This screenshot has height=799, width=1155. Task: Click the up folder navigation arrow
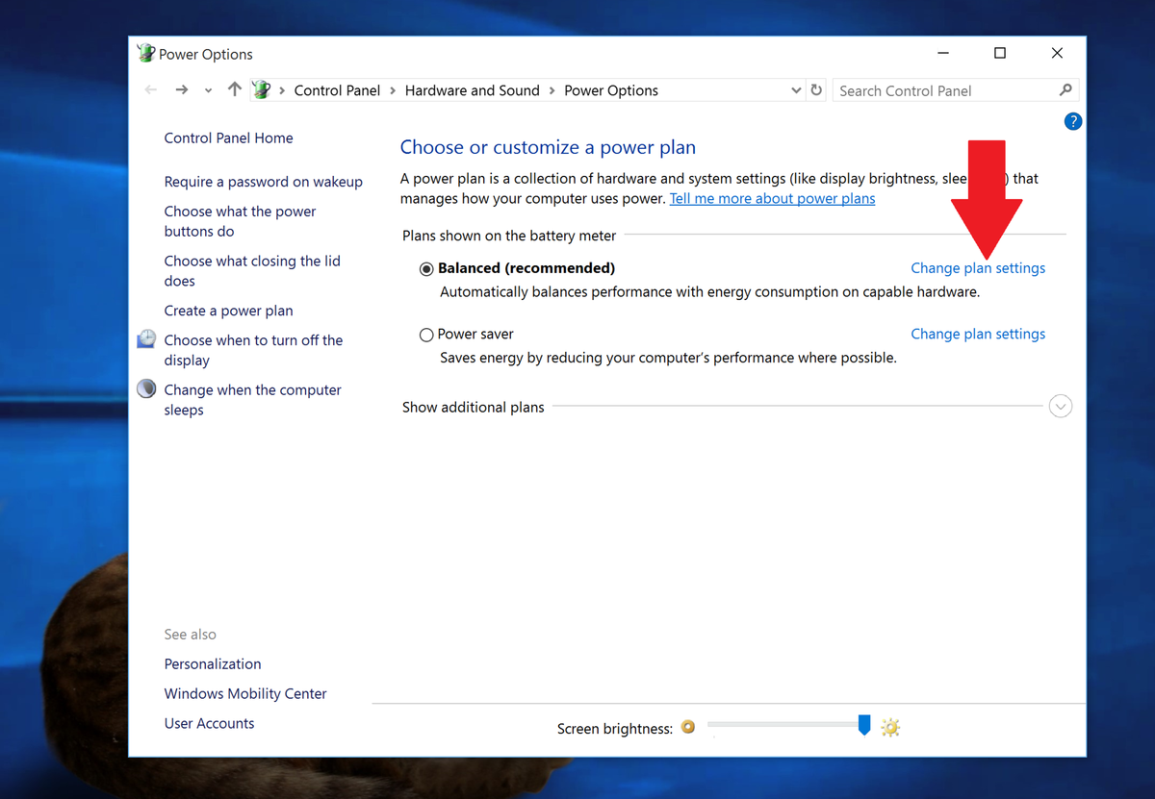[x=234, y=89]
